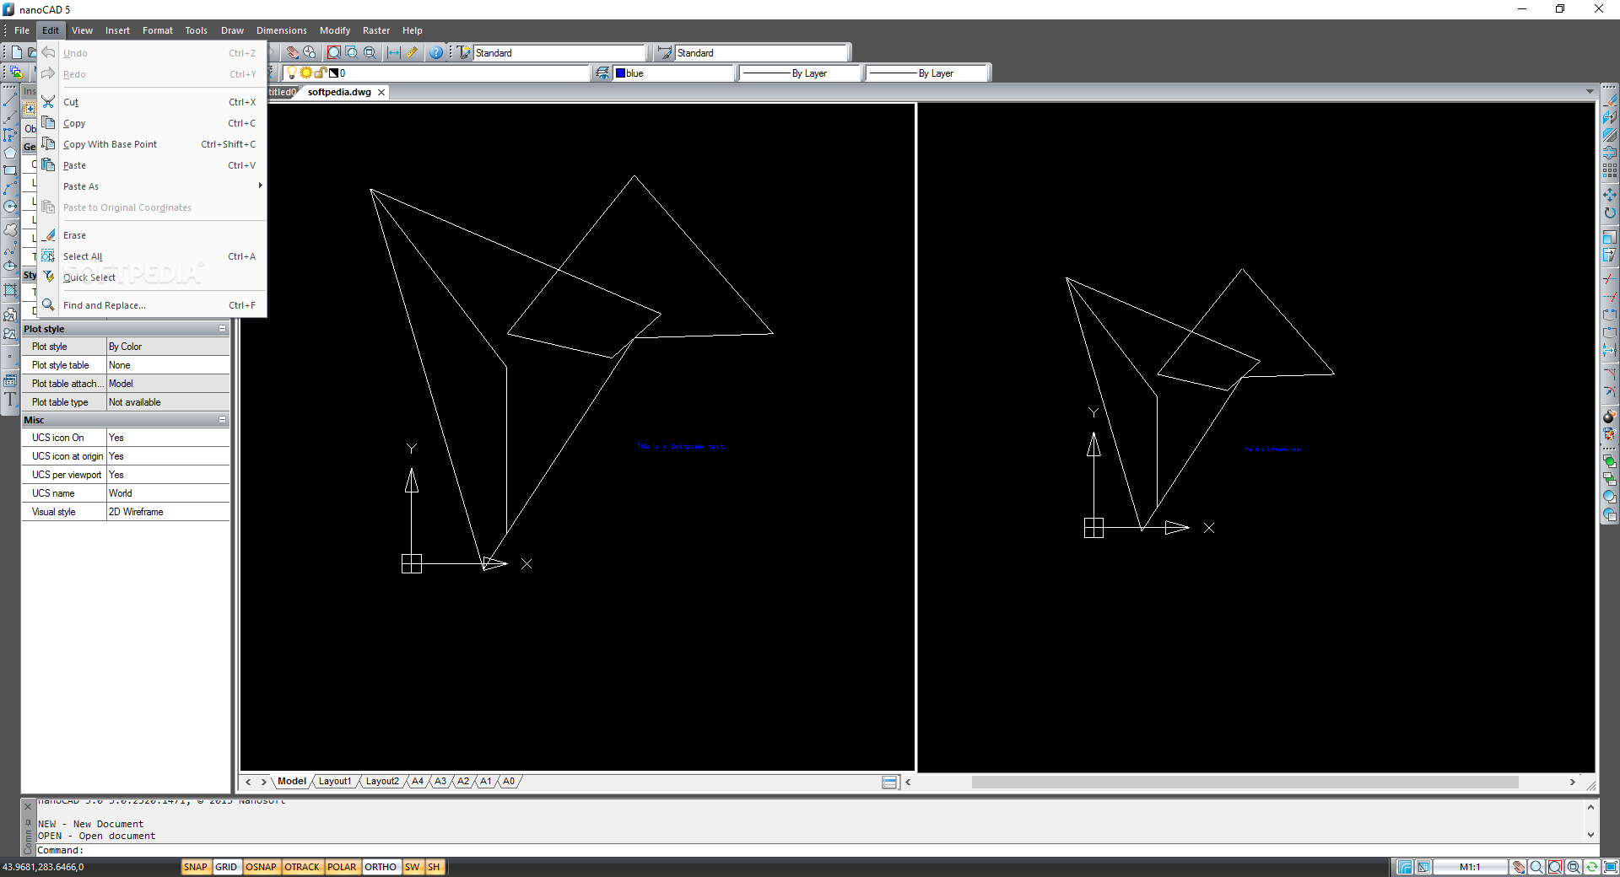The image size is (1620, 877).
Task: Click the Text Style icon beside Standard
Action: coord(463,52)
